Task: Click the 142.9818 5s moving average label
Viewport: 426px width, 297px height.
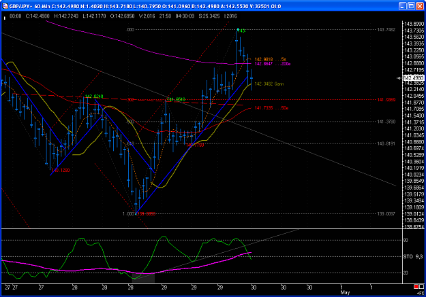Action: (x=271, y=59)
